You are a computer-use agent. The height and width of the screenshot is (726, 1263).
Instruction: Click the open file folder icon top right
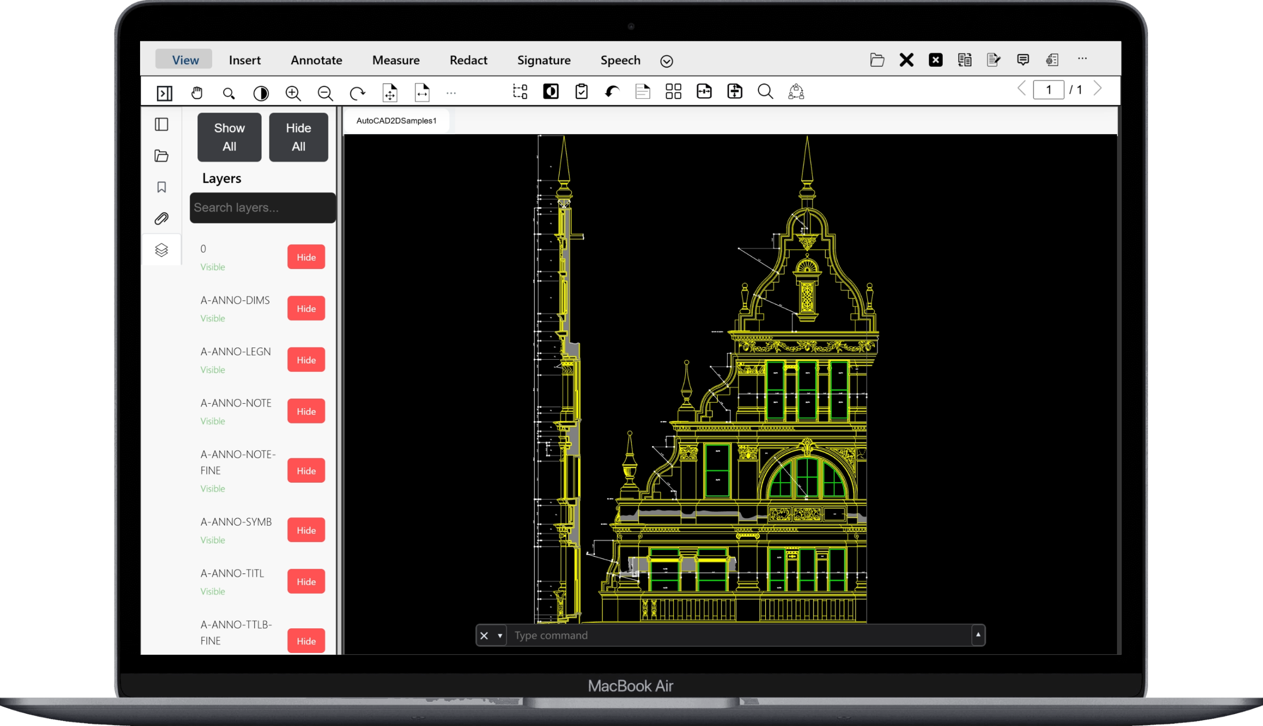877,60
